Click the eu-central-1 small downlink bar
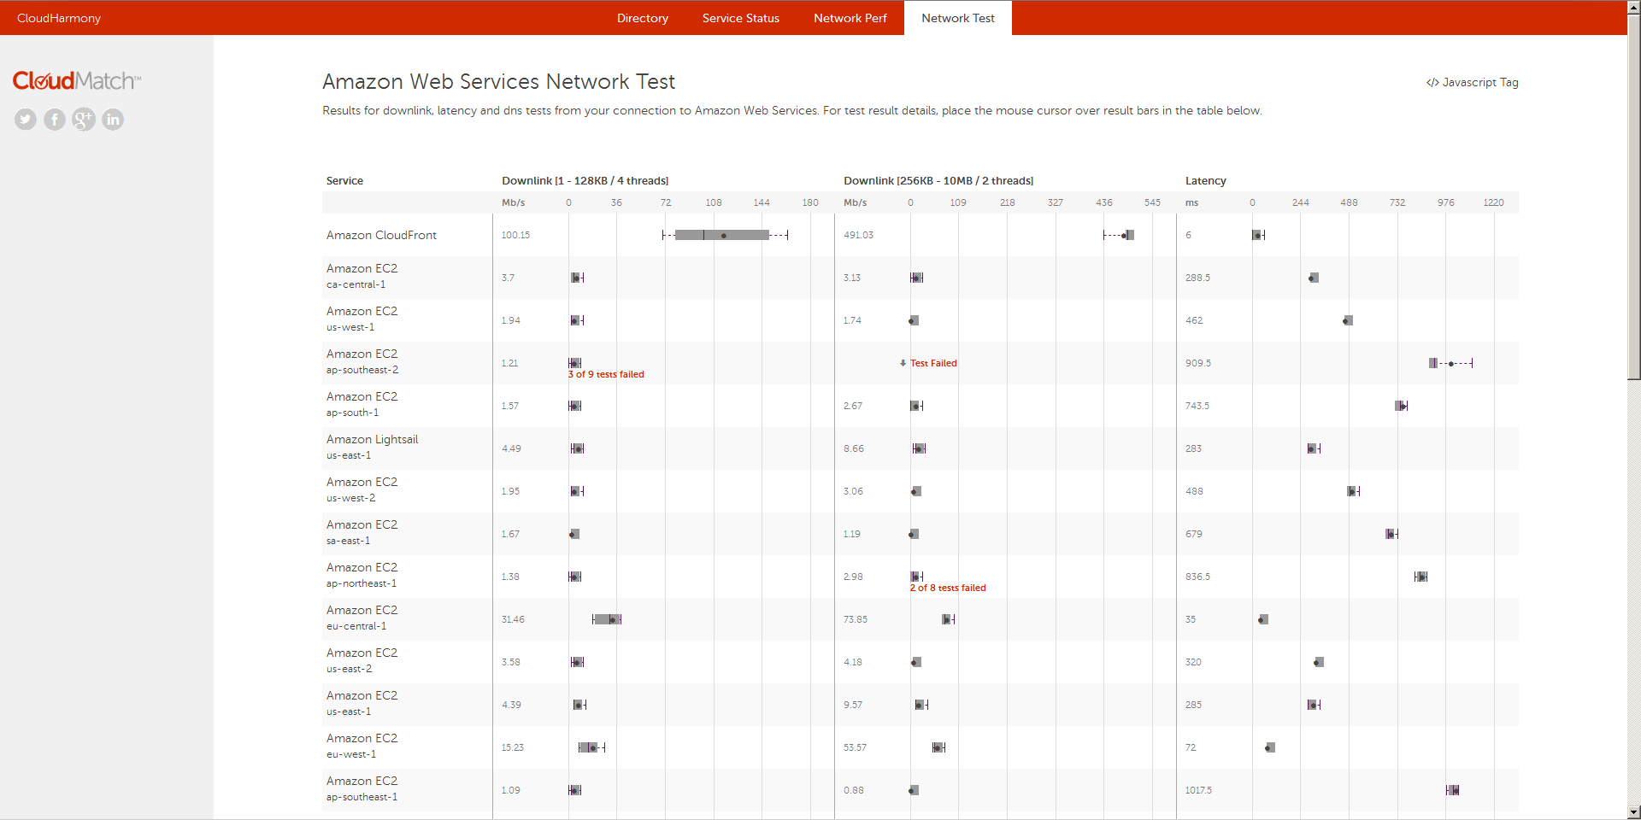 607,619
